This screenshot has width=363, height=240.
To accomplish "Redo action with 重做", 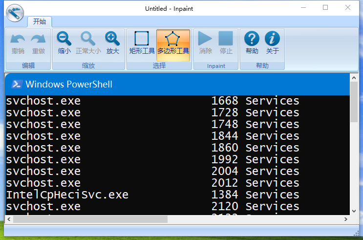I will pyautogui.click(x=39, y=44).
